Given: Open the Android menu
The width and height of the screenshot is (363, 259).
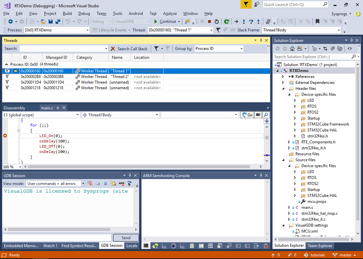Looking at the screenshot, I should (136, 14).
